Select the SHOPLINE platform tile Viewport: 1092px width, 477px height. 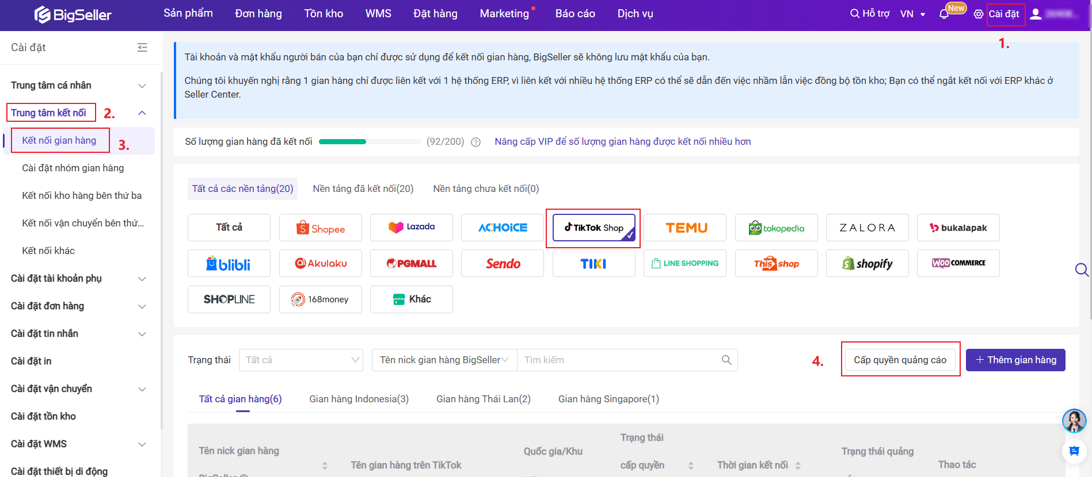(x=229, y=299)
